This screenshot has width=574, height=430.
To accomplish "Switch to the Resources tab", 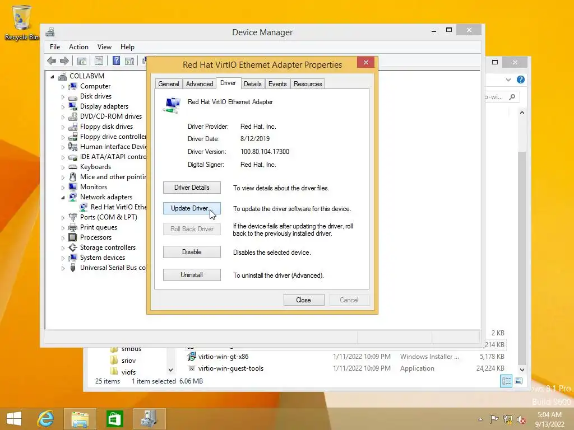I will click(308, 84).
